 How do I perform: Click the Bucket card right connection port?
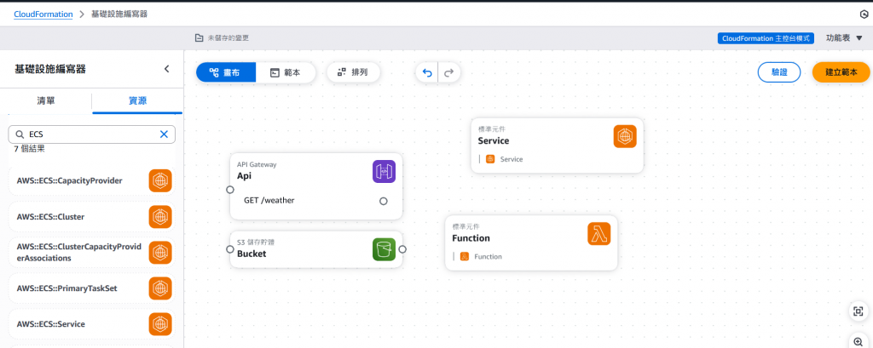click(402, 249)
